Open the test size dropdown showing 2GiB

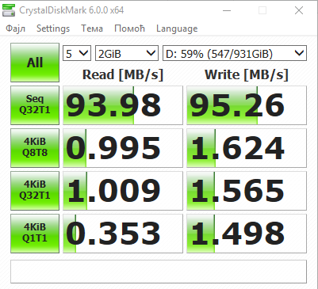(x=127, y=53)
